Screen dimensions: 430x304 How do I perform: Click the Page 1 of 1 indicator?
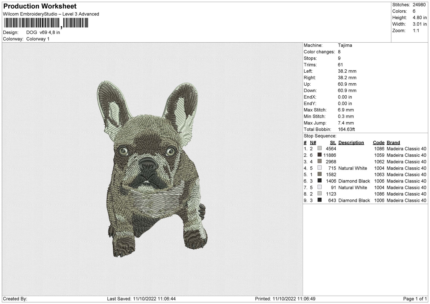(415, 299)
